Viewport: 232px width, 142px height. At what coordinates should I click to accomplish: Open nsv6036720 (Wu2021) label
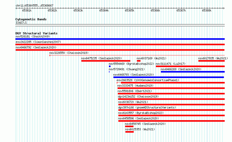(x=133, y=102)
